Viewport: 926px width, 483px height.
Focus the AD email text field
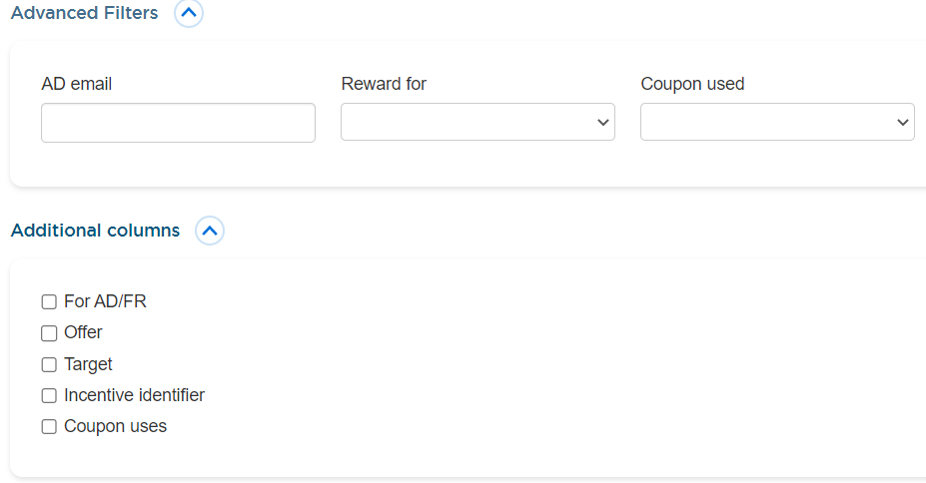pos(179,123)
